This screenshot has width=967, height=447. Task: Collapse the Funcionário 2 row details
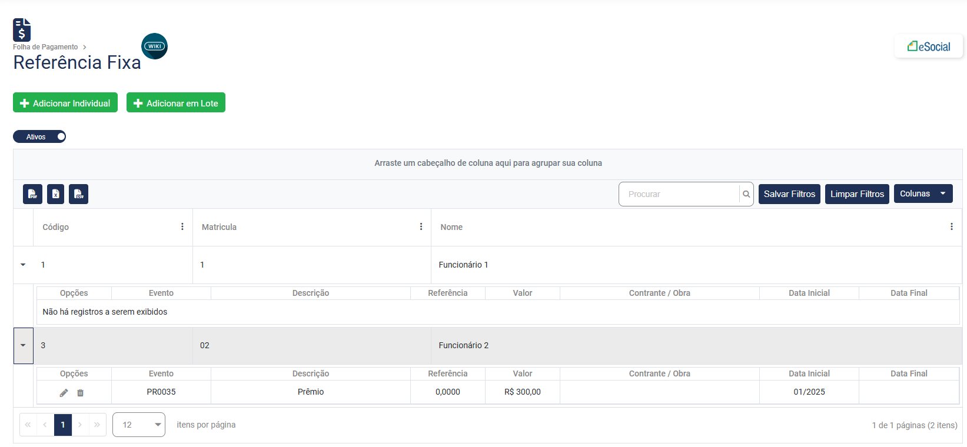(x=23, y=345)
